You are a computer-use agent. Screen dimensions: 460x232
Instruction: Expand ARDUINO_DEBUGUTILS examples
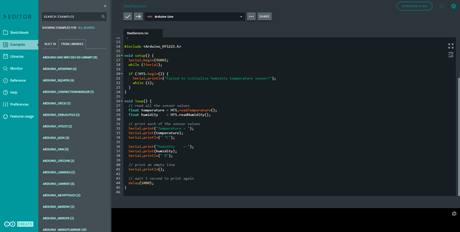click(x=61, y=114)
